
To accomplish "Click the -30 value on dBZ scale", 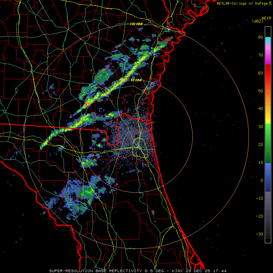I will 259,234.
